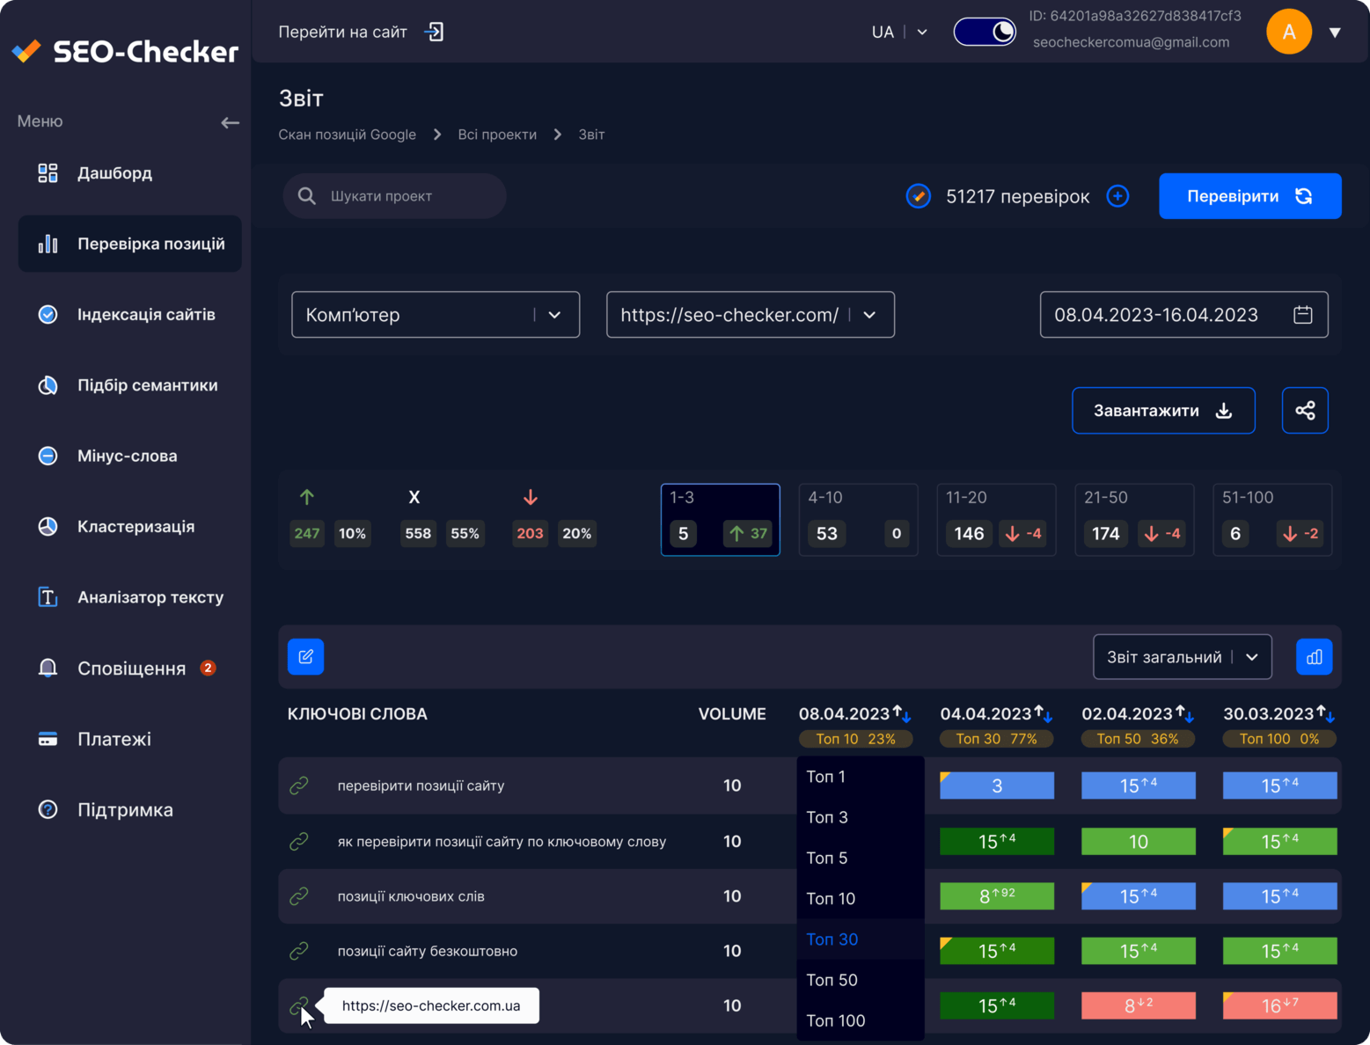1370x1045 pixels.
Task: Choose Топ 3 from the dropdown list
Action: click(x=861, y=817)
